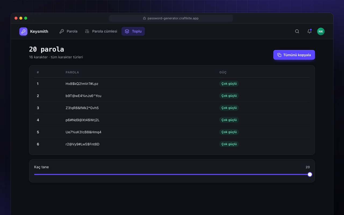
Task: Click the GÜÇ column header
Action: pyautogui.click(x=223, y=72)
